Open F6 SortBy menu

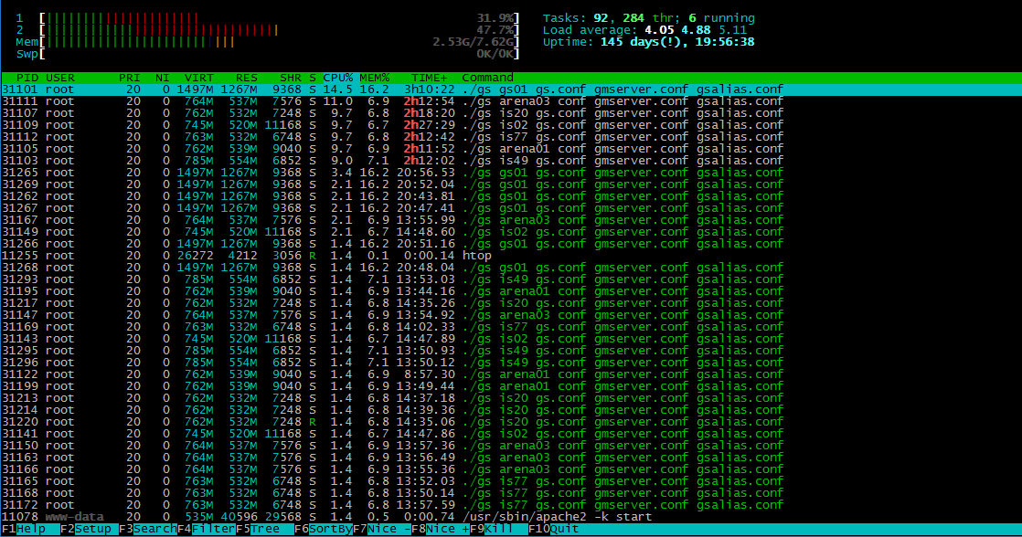[x=324, y=529]
